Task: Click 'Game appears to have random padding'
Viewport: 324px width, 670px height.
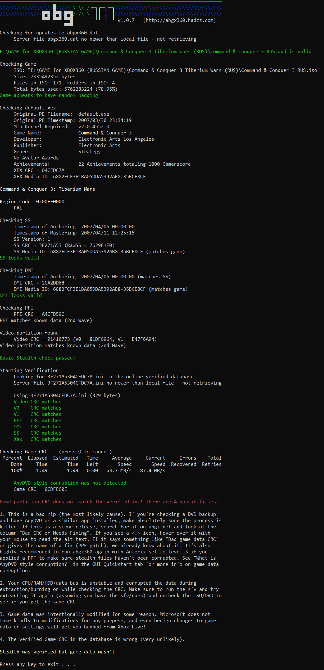Action: tap(49, 95)
